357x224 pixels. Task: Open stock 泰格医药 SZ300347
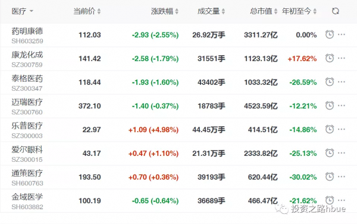(27, 83)
